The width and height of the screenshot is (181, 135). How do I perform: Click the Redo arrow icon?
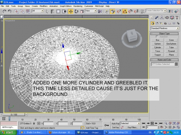[x=10, y=11]
